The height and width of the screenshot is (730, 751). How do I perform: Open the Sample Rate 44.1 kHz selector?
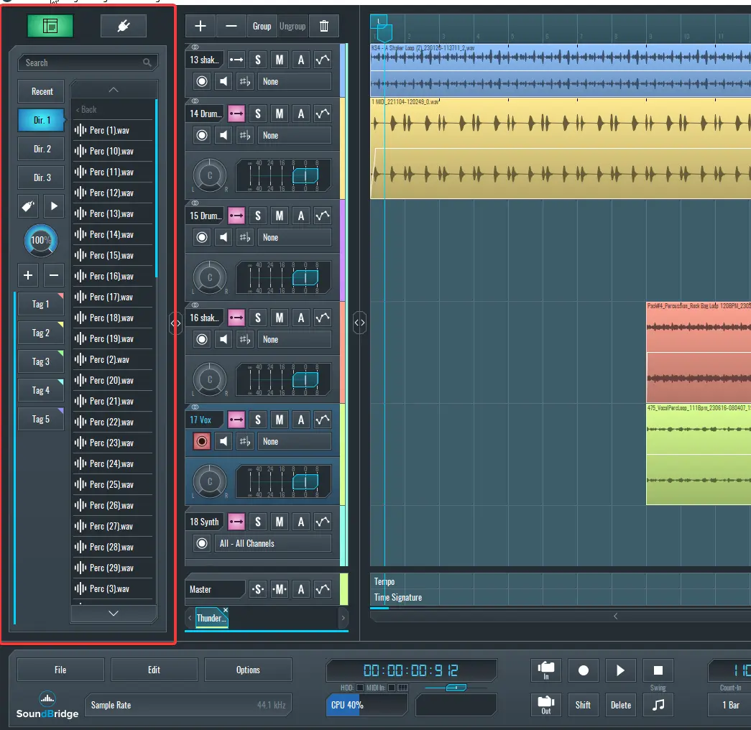(x=188, y=705)
